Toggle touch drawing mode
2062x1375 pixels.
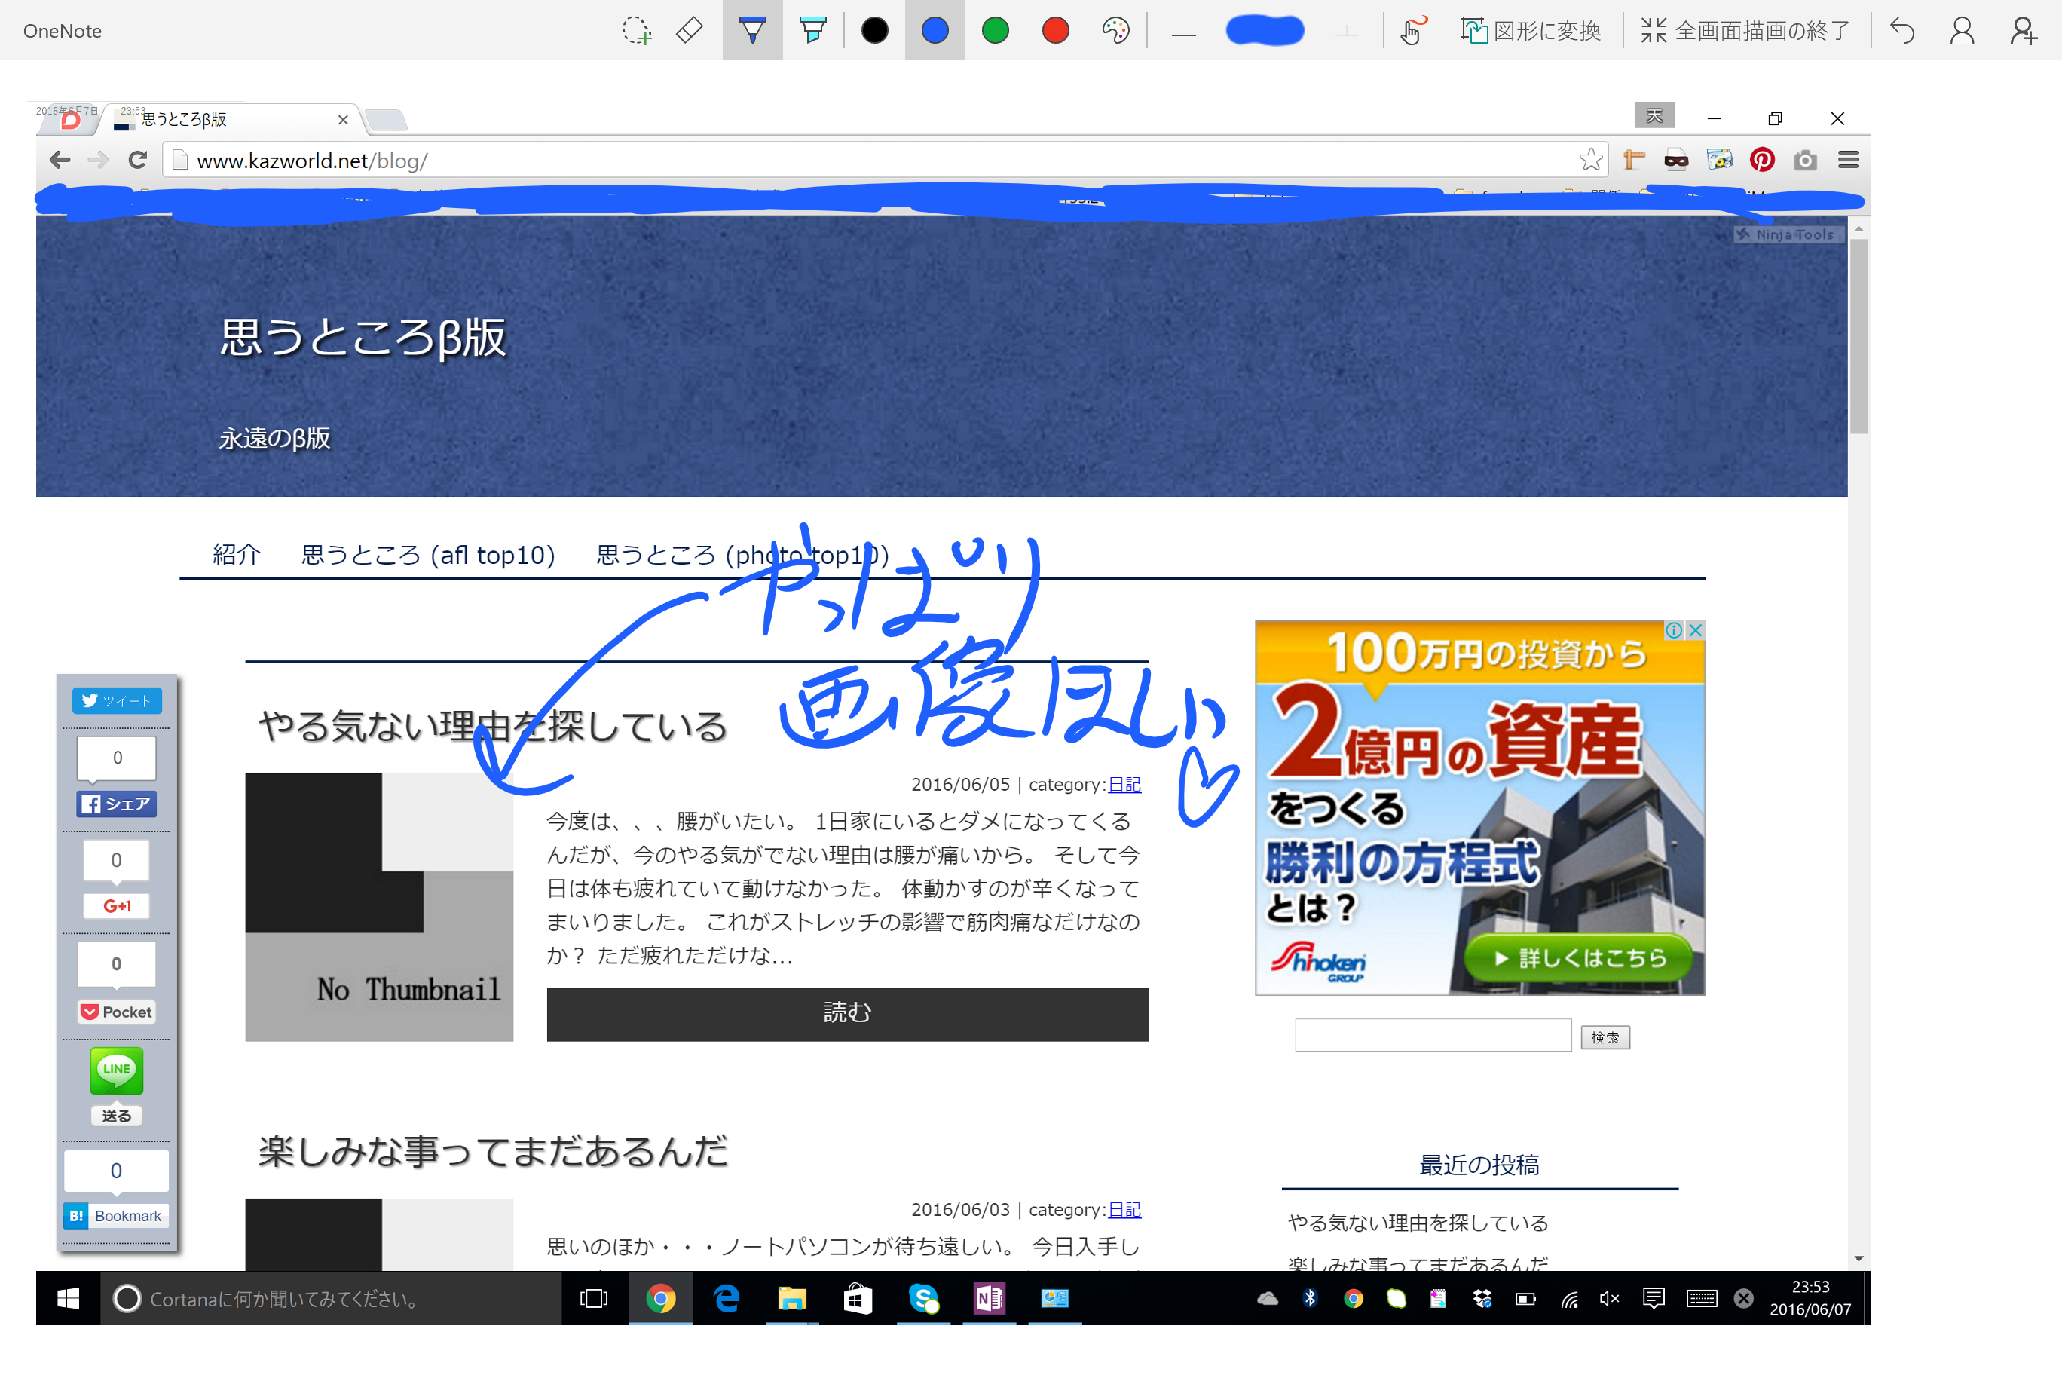pyautogui.click(x=1412, y=31)
